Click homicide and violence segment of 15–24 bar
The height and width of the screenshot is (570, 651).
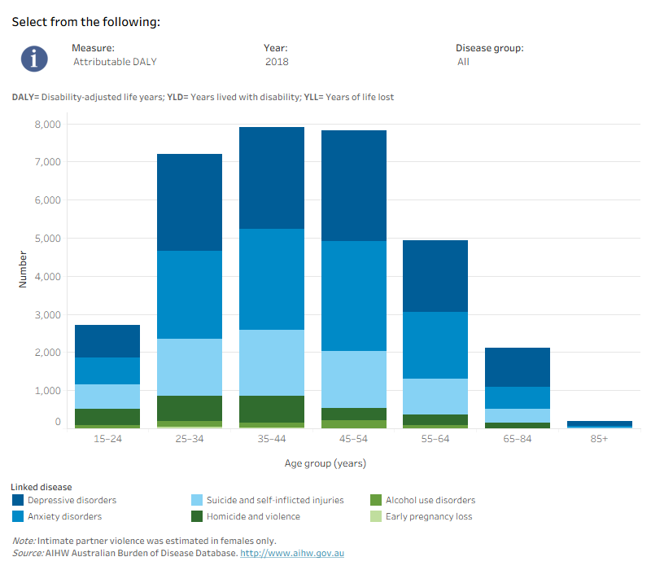coord(107,417)
